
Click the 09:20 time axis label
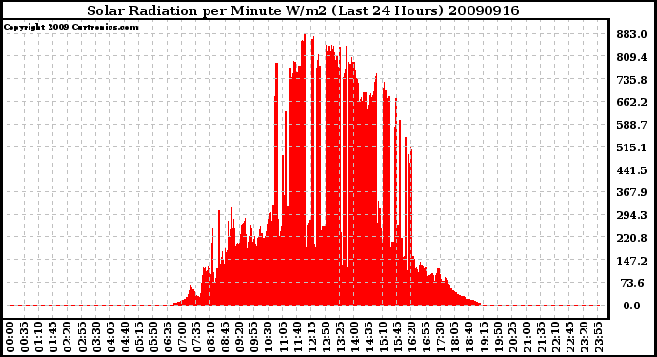(239, 337)
